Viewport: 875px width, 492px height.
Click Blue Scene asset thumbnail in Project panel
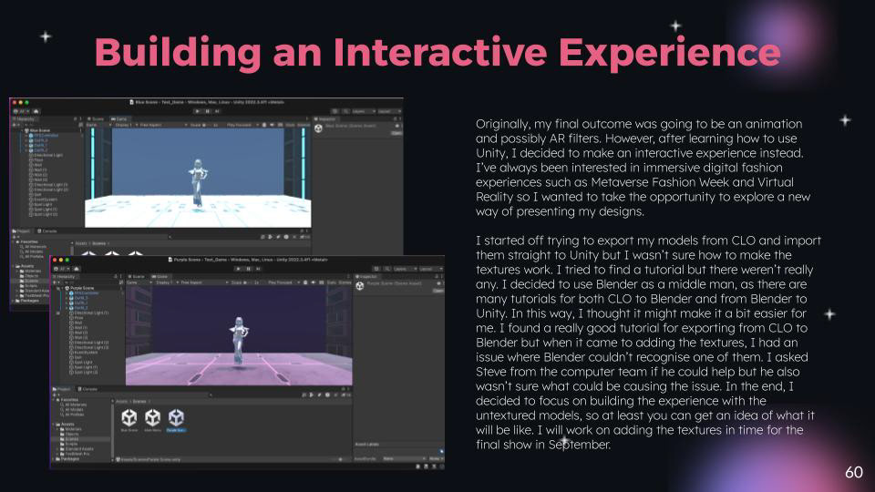point(129,418)
